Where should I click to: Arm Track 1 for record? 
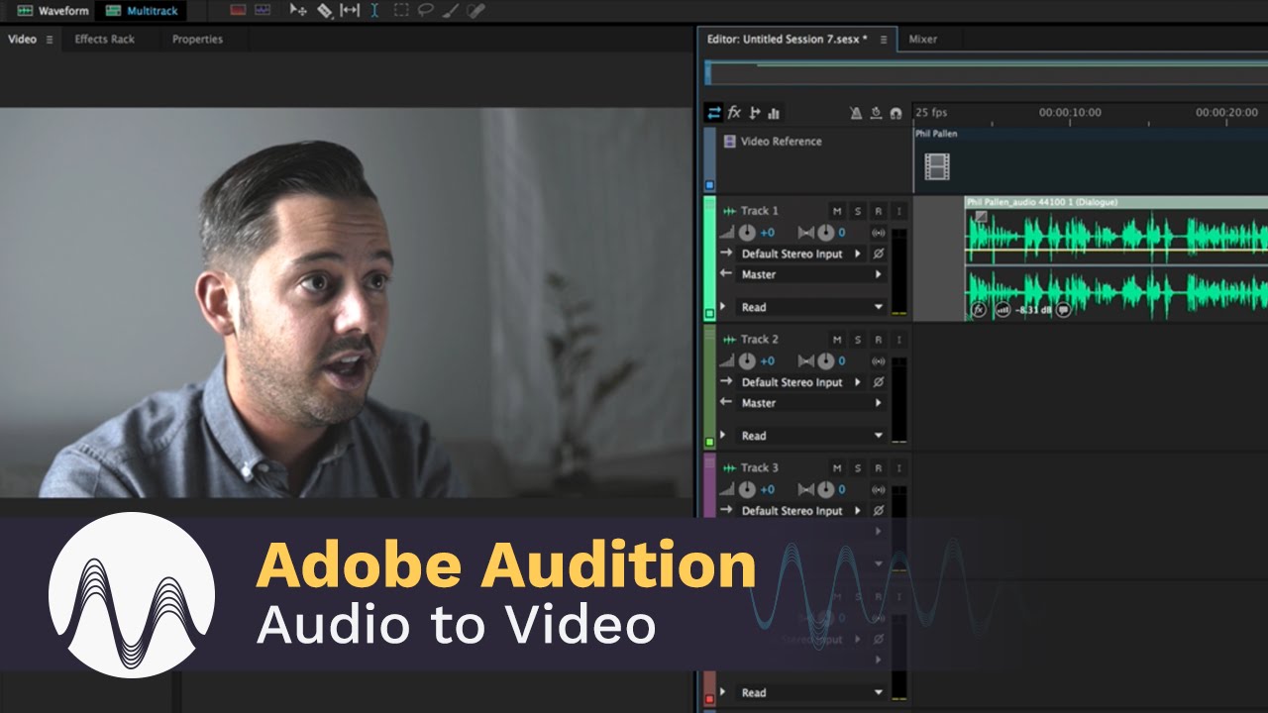point(879,211)
